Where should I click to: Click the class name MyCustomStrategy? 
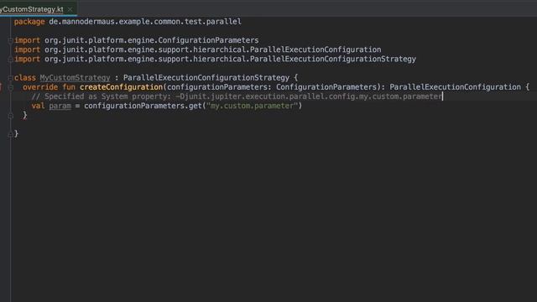75,78
